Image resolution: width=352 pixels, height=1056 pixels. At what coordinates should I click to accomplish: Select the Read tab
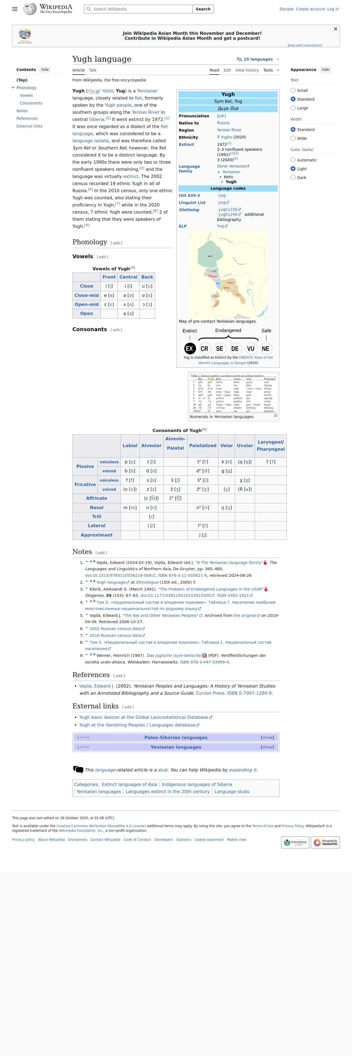point(214,70)
